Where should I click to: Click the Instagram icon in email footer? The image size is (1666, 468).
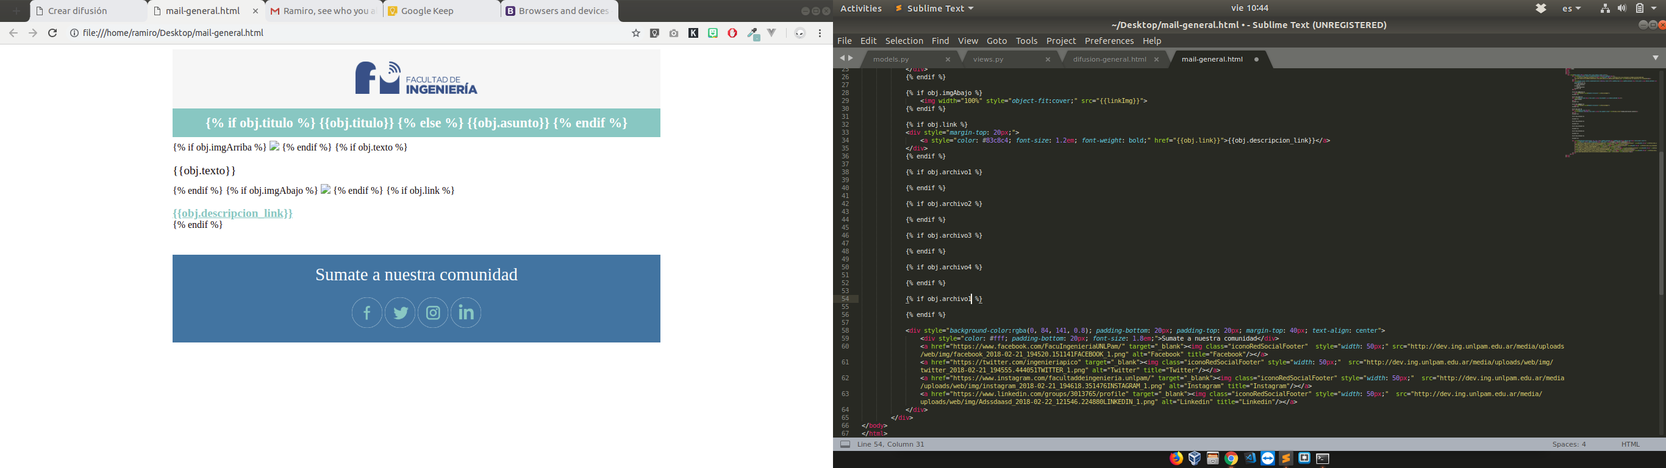tap(434, 313)
